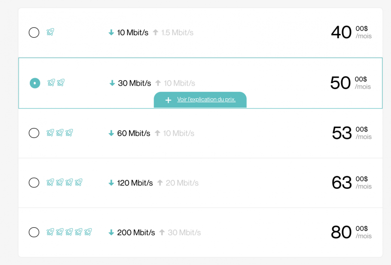Click the three-rocket icon of the 60 Mbit/s plan
Viewport: 391px width, 265px height.
60,132
